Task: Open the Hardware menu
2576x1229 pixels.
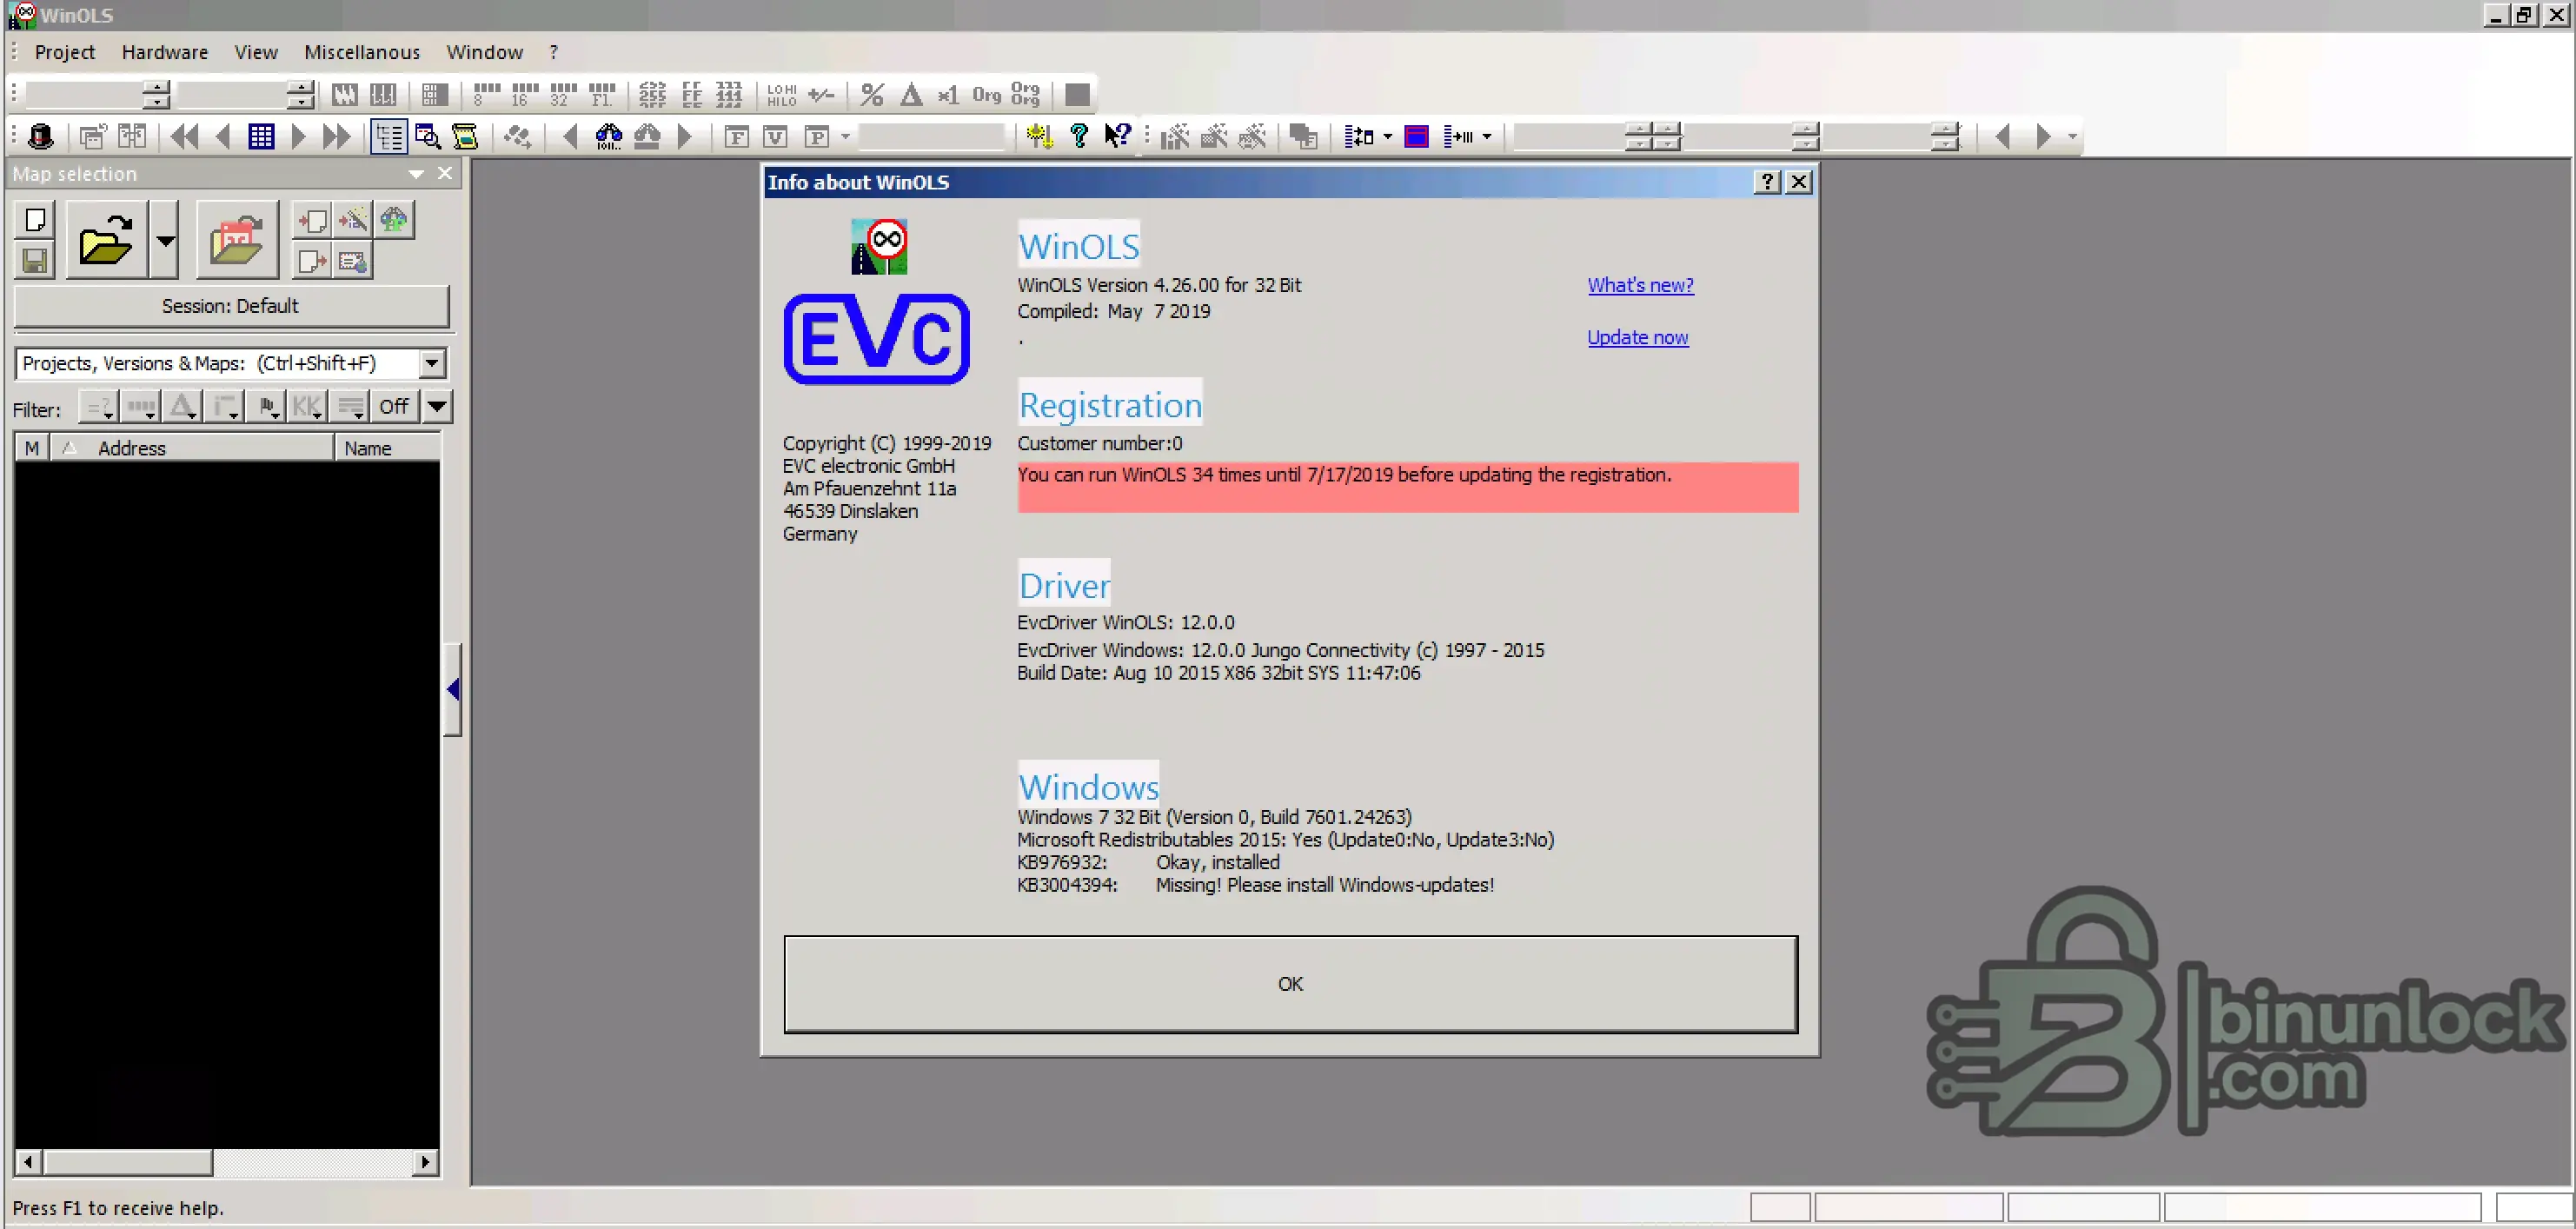Action: point(165,52)
